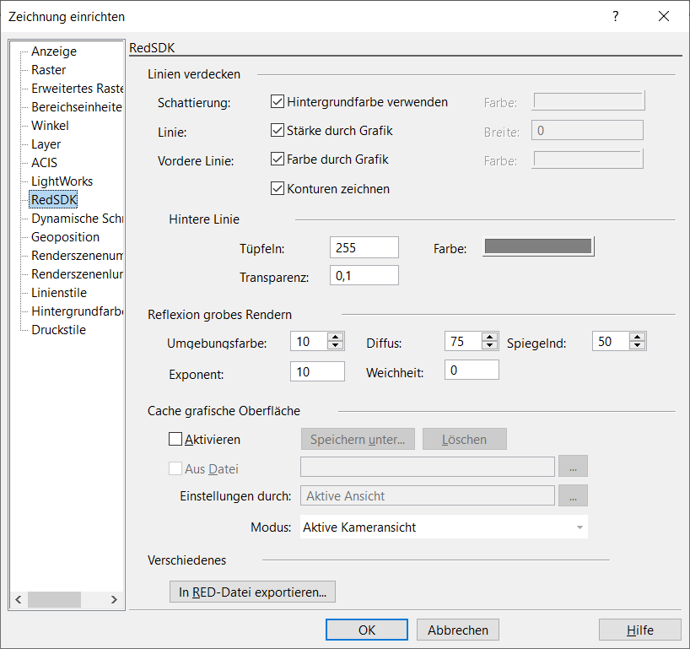This screenshot has width=690, height=649.
Task: Click the Vordere Linie Farbe swatch
Action: (588, 159)
